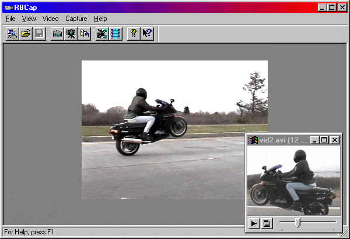Click the menu button beside Play in vid2.avi
This screenshot has width=350, height=239.
pyautogui.click(x=267, y=223)
